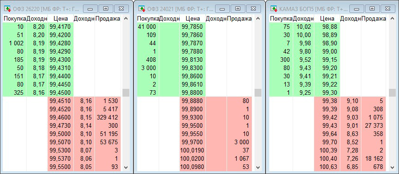Click scrollbar thumb in ОФЗ 24021 window
Image resolution: width=399 pixels, height=174 pixels.
[x=258, y=92]
